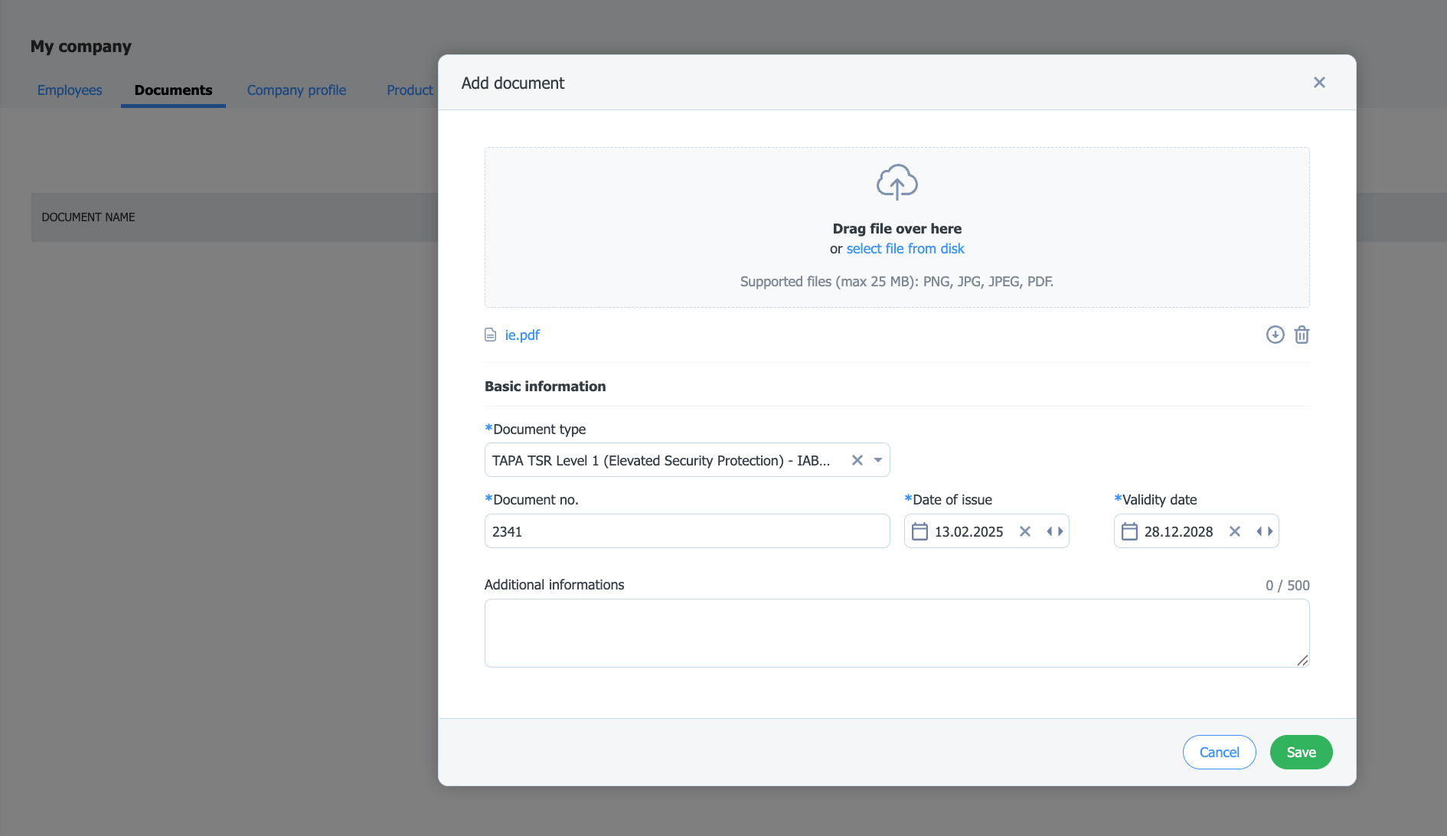Select the Documents tab
The height and width of the screenshot is (836, 1447).
point(173,90)
